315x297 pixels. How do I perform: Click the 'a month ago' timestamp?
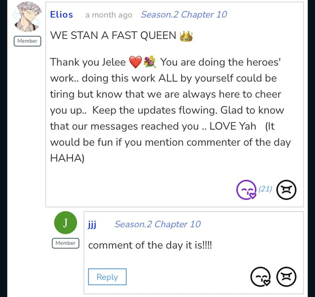click(109, 15)
